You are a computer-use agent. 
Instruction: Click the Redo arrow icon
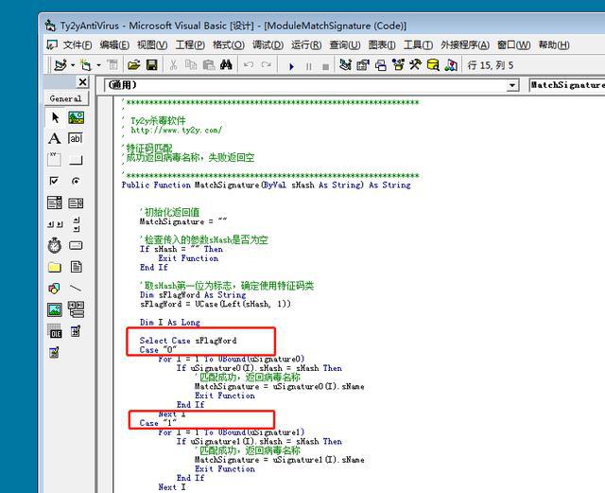266,65
